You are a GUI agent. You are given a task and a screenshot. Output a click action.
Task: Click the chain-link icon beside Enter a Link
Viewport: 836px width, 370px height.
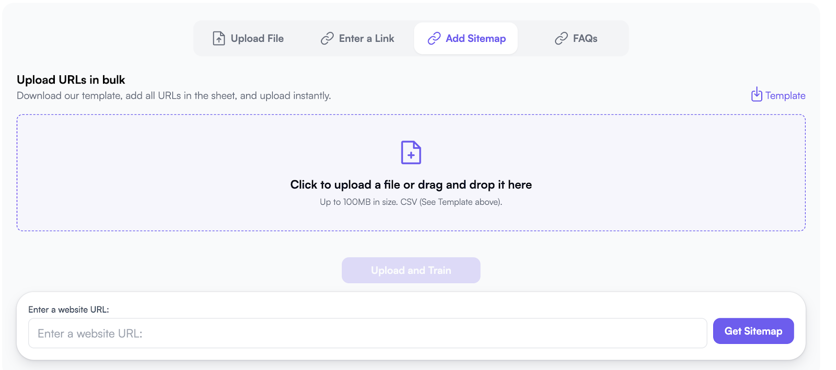(327, 38)
